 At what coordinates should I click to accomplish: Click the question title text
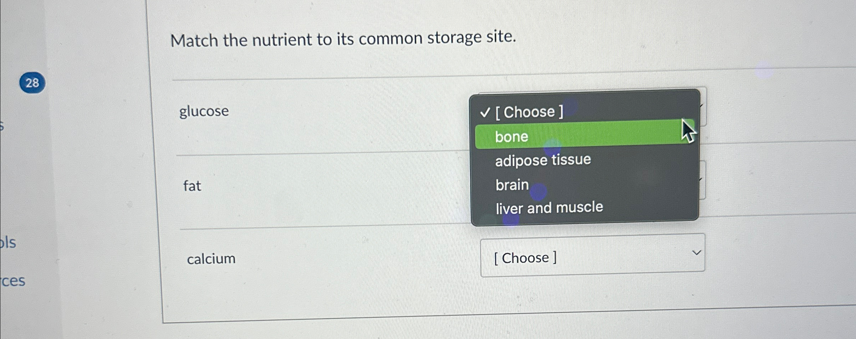click(343, 39)
